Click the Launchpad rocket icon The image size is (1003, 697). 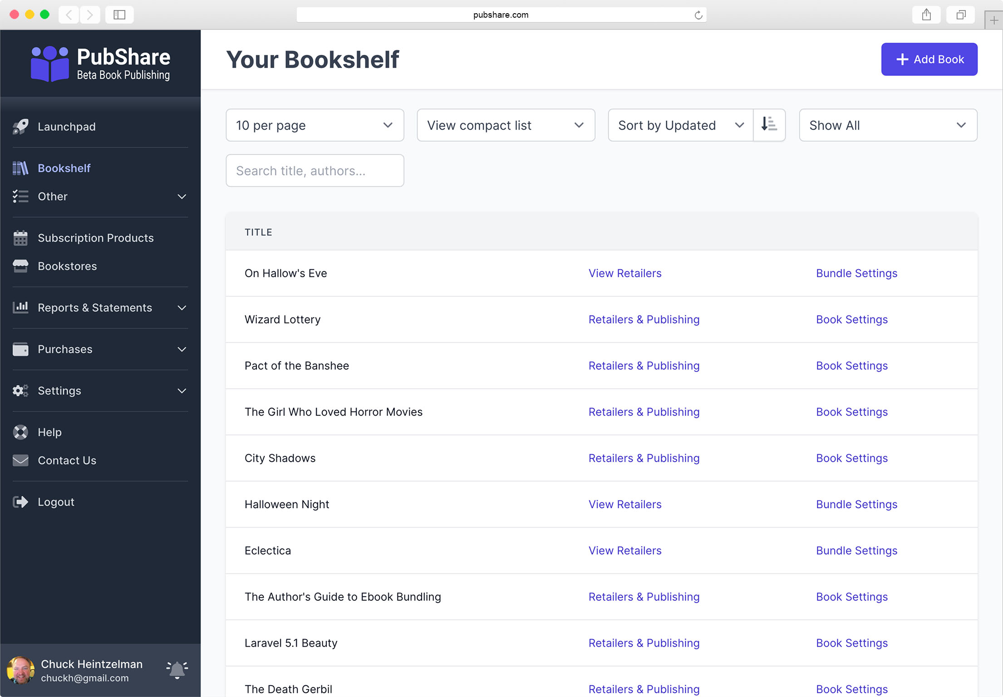click(20, 126)
